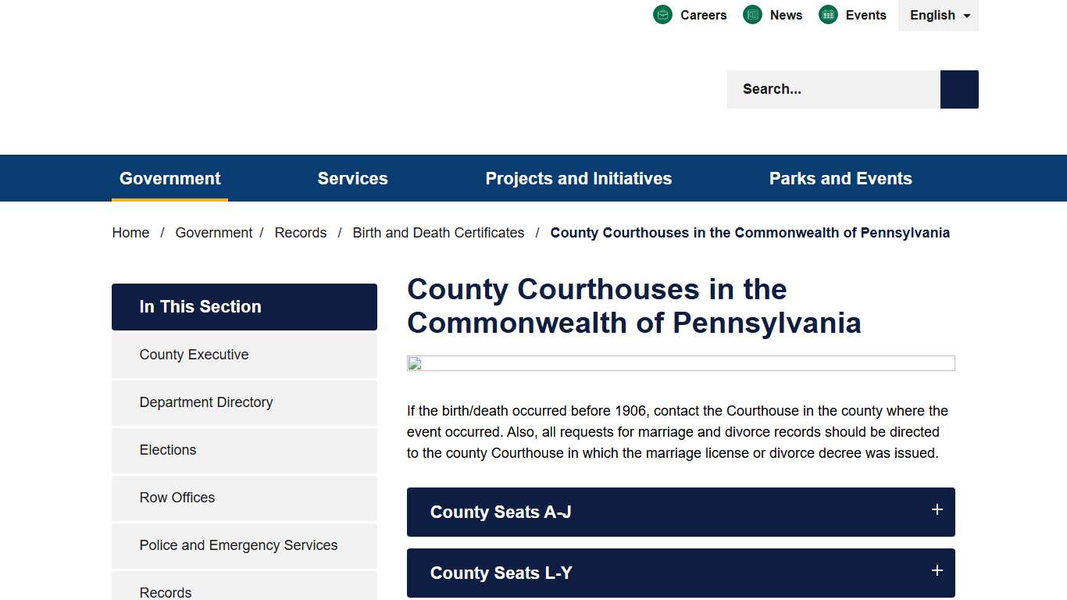Open the Projects and Initiatives menu

(x=578, y=178)
